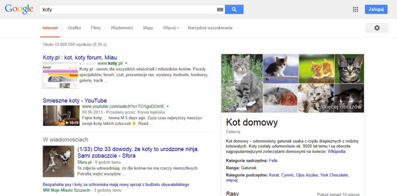The width and height of the screenshot is (397, 196).
Task: Expand the Więcej dropdown
Action: click(x=171, y=28)
